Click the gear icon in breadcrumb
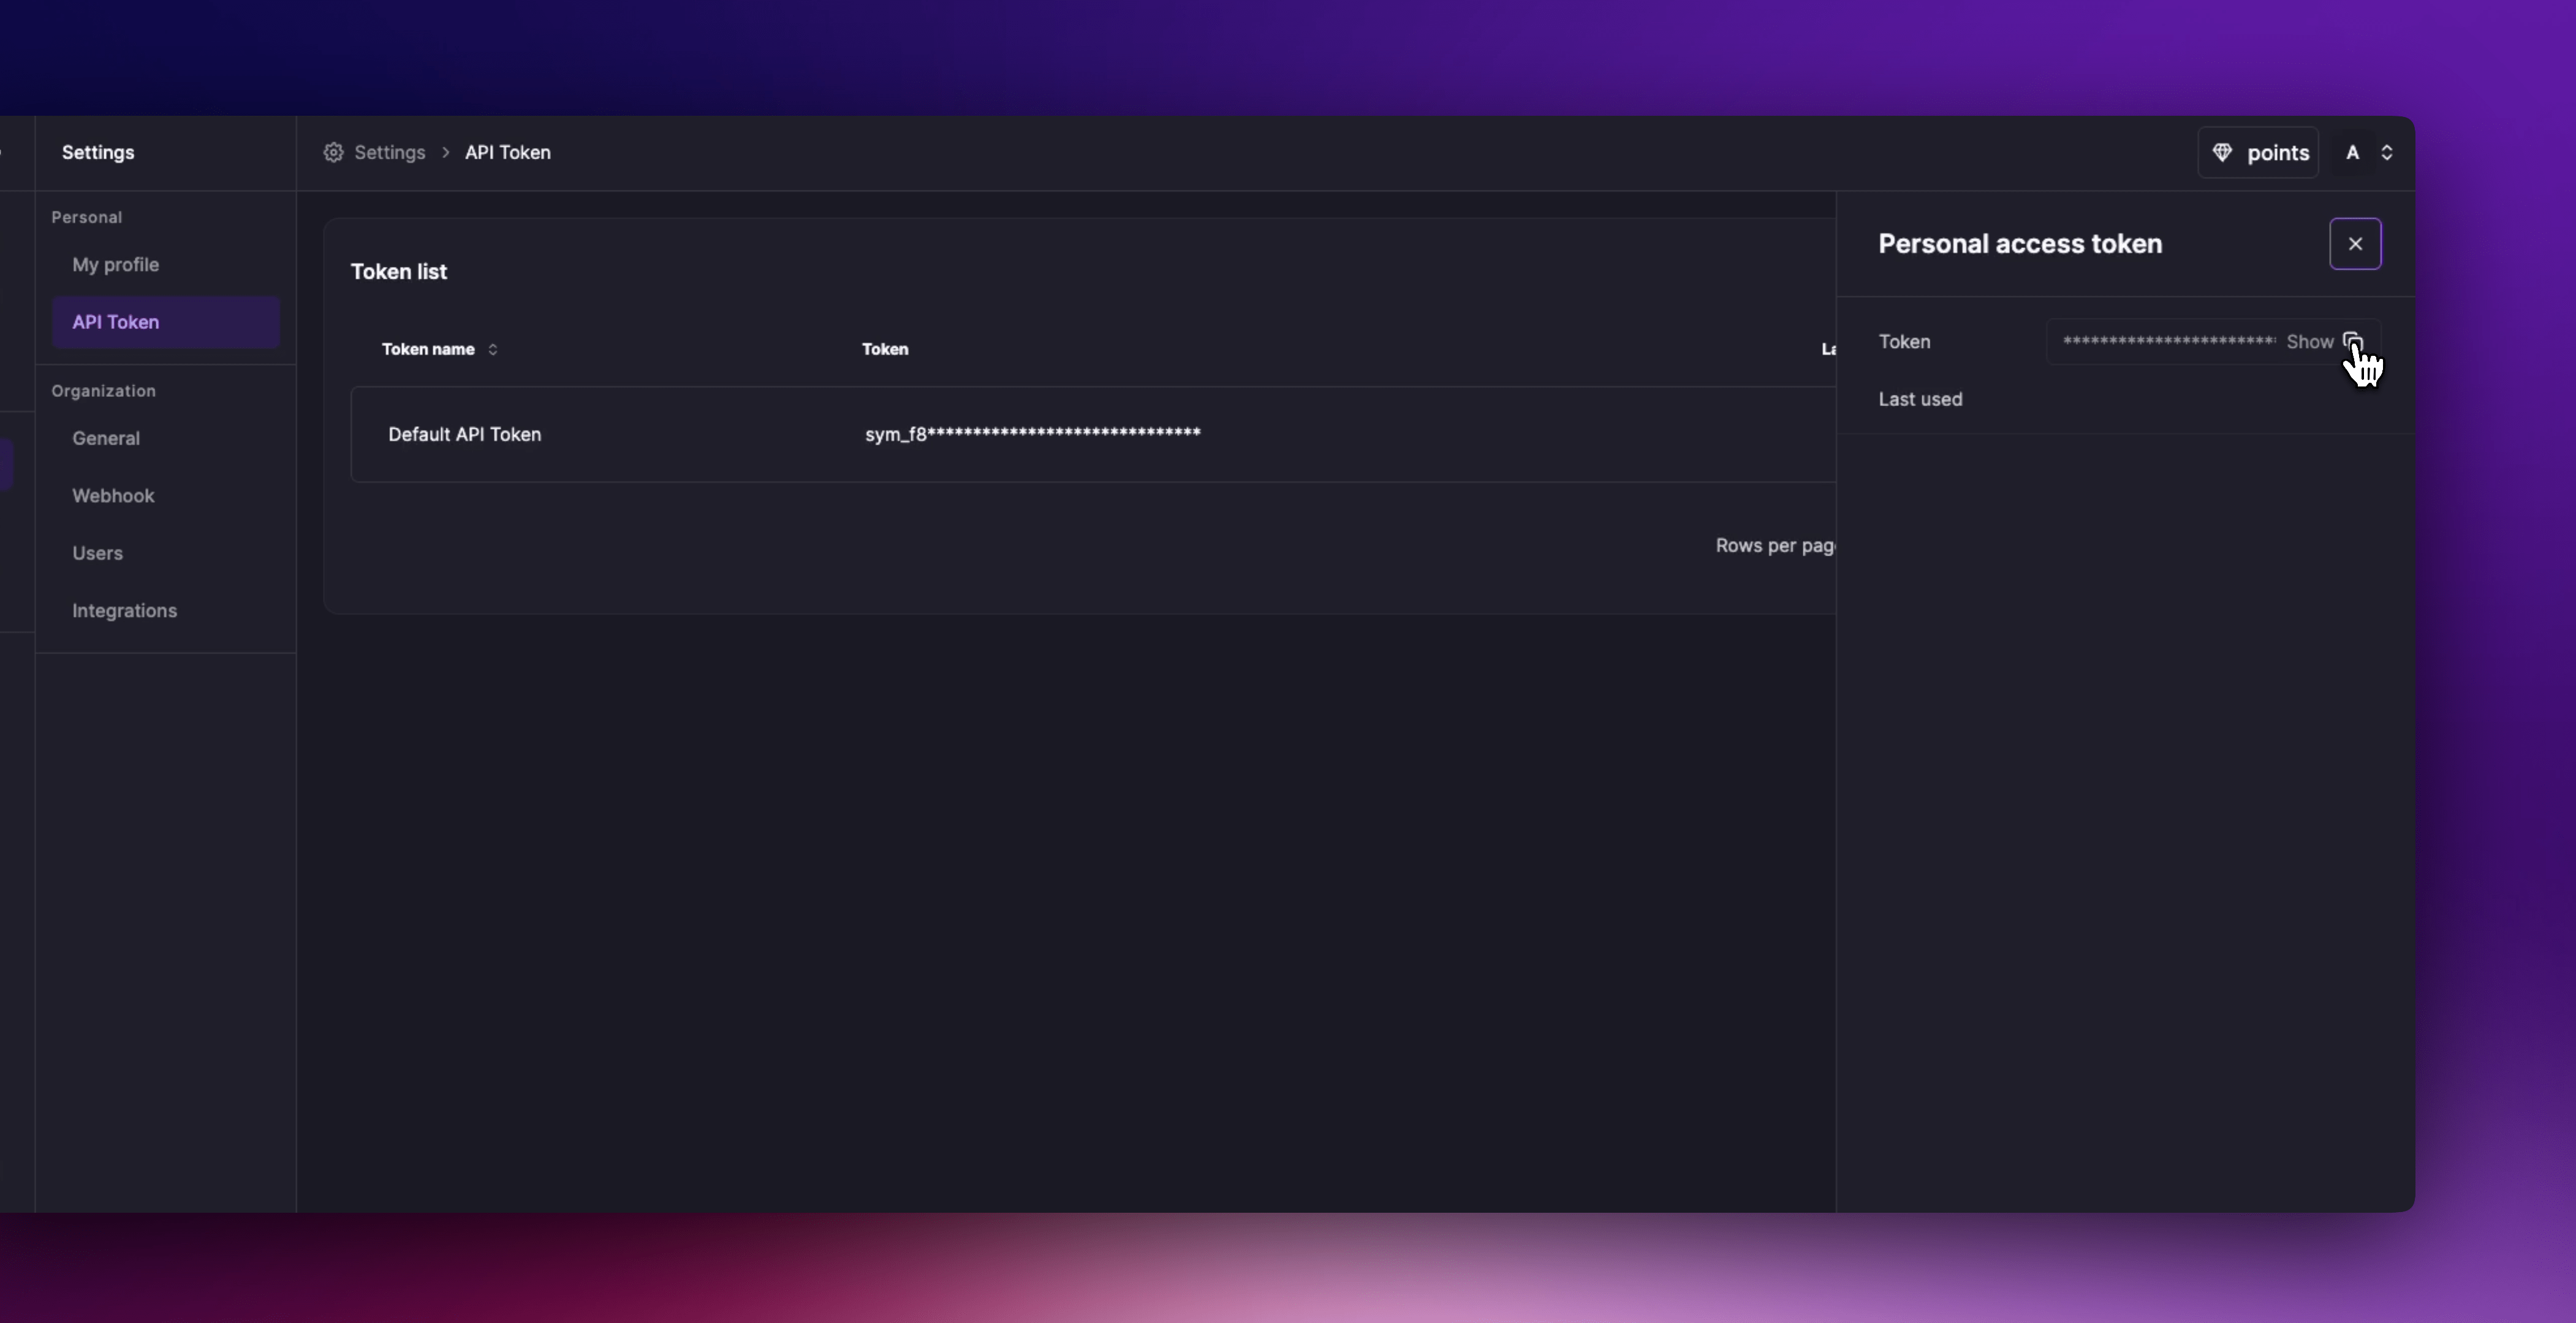 333,152
